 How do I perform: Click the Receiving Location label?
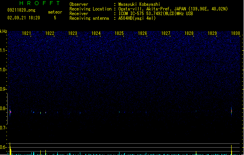[x=90, y=9]
